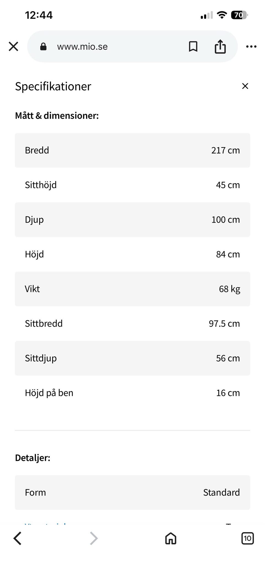The image size is (265, 573).
Task: Bookmark the mio.se page
Action: pos(193,47)
